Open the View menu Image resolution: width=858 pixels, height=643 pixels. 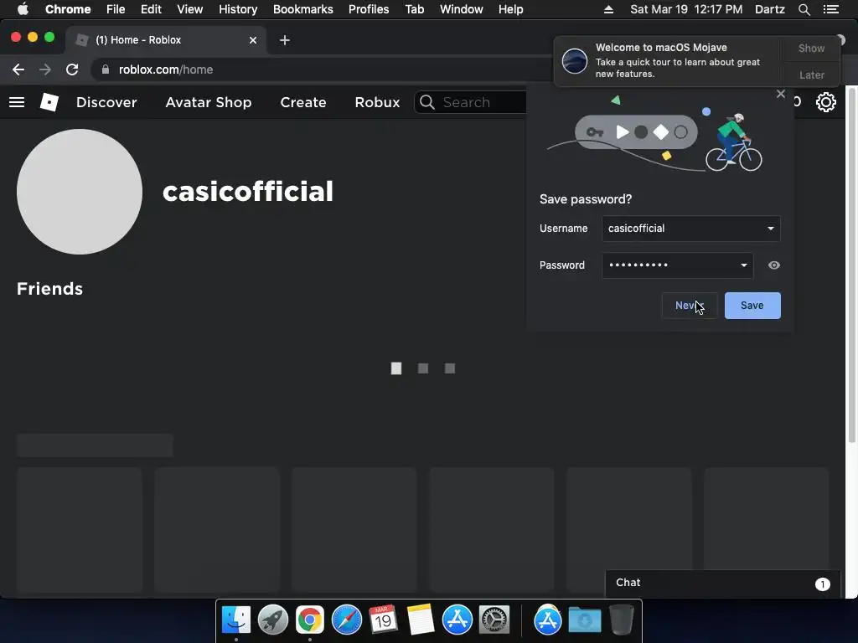[190, 9]
